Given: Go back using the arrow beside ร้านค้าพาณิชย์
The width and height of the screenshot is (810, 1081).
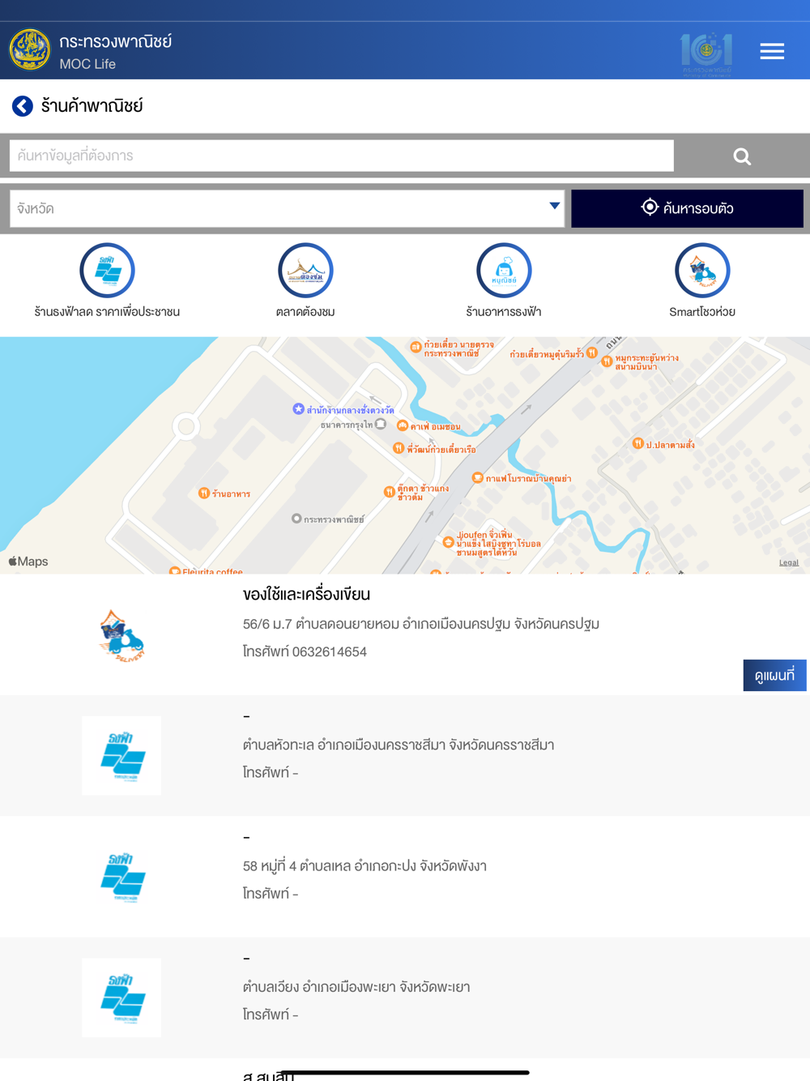Looking at the screenshot, I should pyautogui.click(x=23, y=106).
